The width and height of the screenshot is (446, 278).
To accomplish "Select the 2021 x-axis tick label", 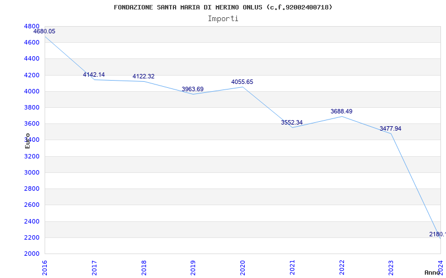I will 292,267.
